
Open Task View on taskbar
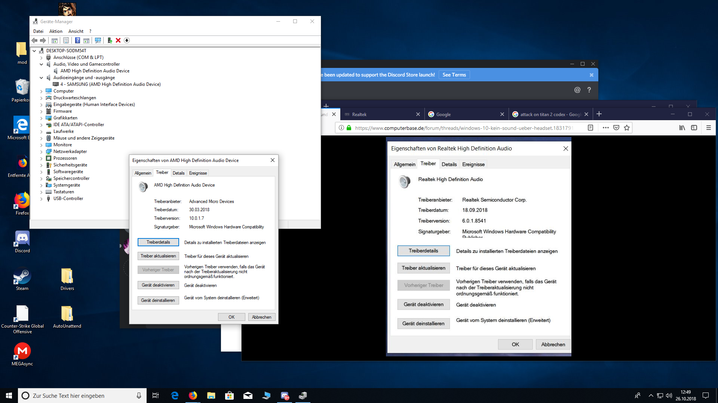coord(156,396)
